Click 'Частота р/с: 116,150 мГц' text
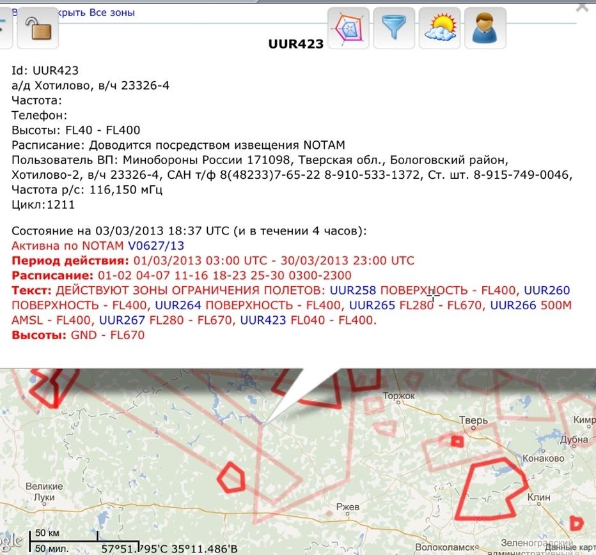Image resolution: width=596 pixels, height=555 pixels. [87, 190]
